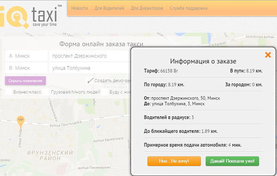
Task: Open Служба поддержки link
Action: 188,8
